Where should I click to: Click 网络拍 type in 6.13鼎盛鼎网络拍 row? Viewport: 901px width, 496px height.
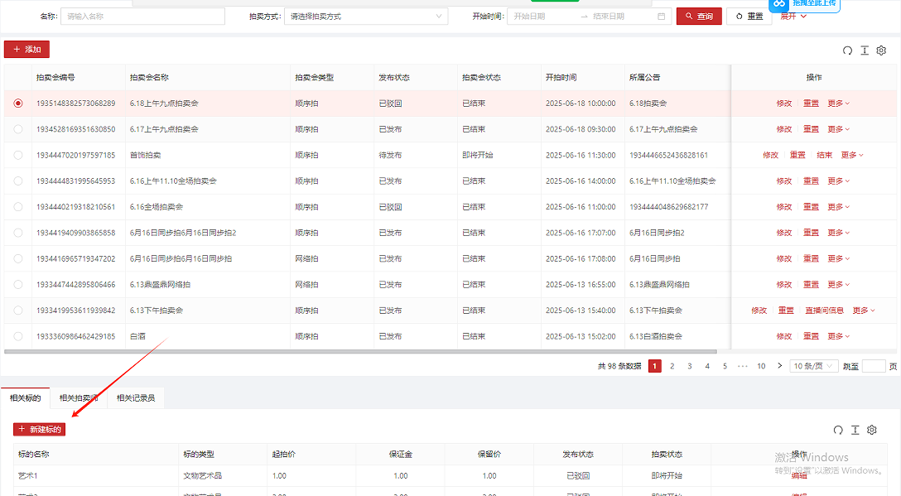click(306, 285)
